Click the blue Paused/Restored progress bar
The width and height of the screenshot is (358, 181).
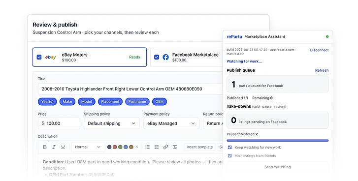[278, 141]
